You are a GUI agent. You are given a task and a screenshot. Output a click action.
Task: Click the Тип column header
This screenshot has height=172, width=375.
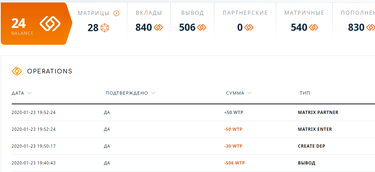305,93
